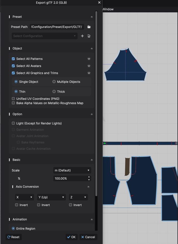Expand the Select All Avatars list

click(89, 66)
